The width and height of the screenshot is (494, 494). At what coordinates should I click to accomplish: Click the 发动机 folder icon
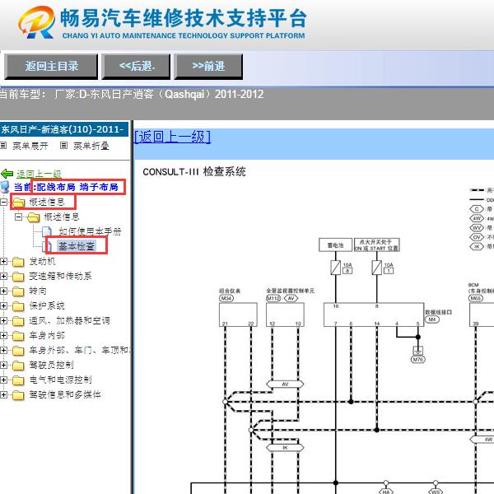point(18,262)
